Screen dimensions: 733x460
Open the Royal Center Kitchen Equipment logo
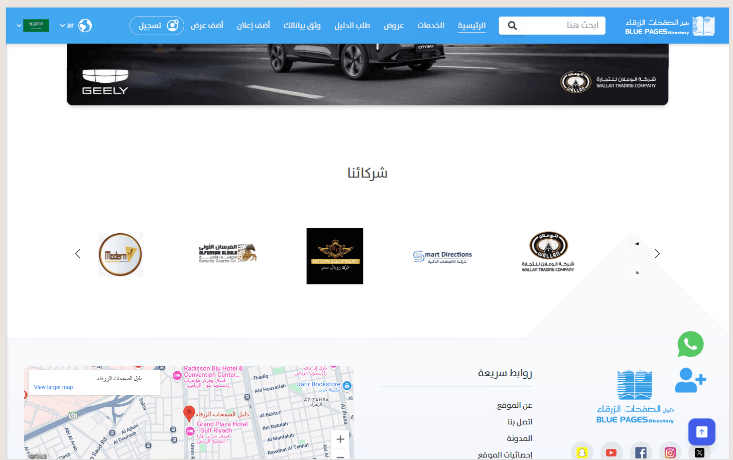(x=335, y=256)
